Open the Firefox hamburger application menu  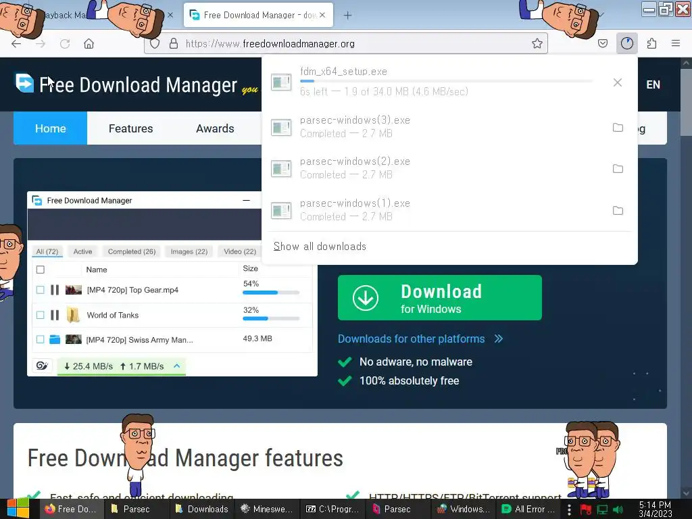(x=676, y=43)
